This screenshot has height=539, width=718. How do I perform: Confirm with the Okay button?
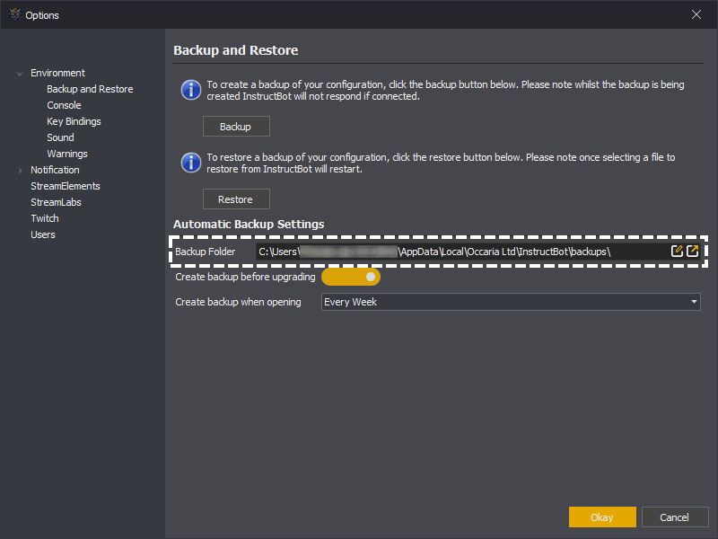(602, 517)
